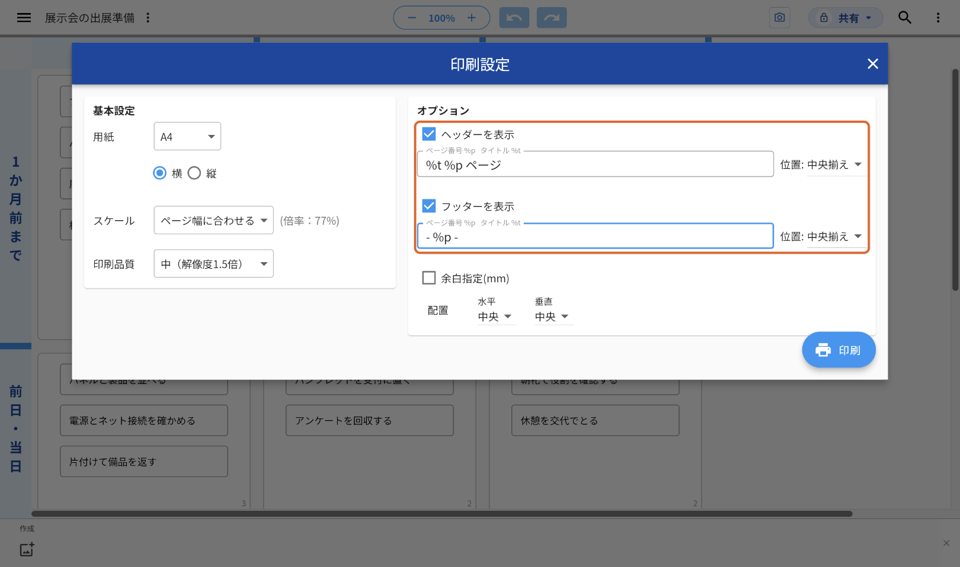Open the header 位置 alignment dropdown
Image resolution: width=960 pixels, height=567 pixels.
(837, 165)
